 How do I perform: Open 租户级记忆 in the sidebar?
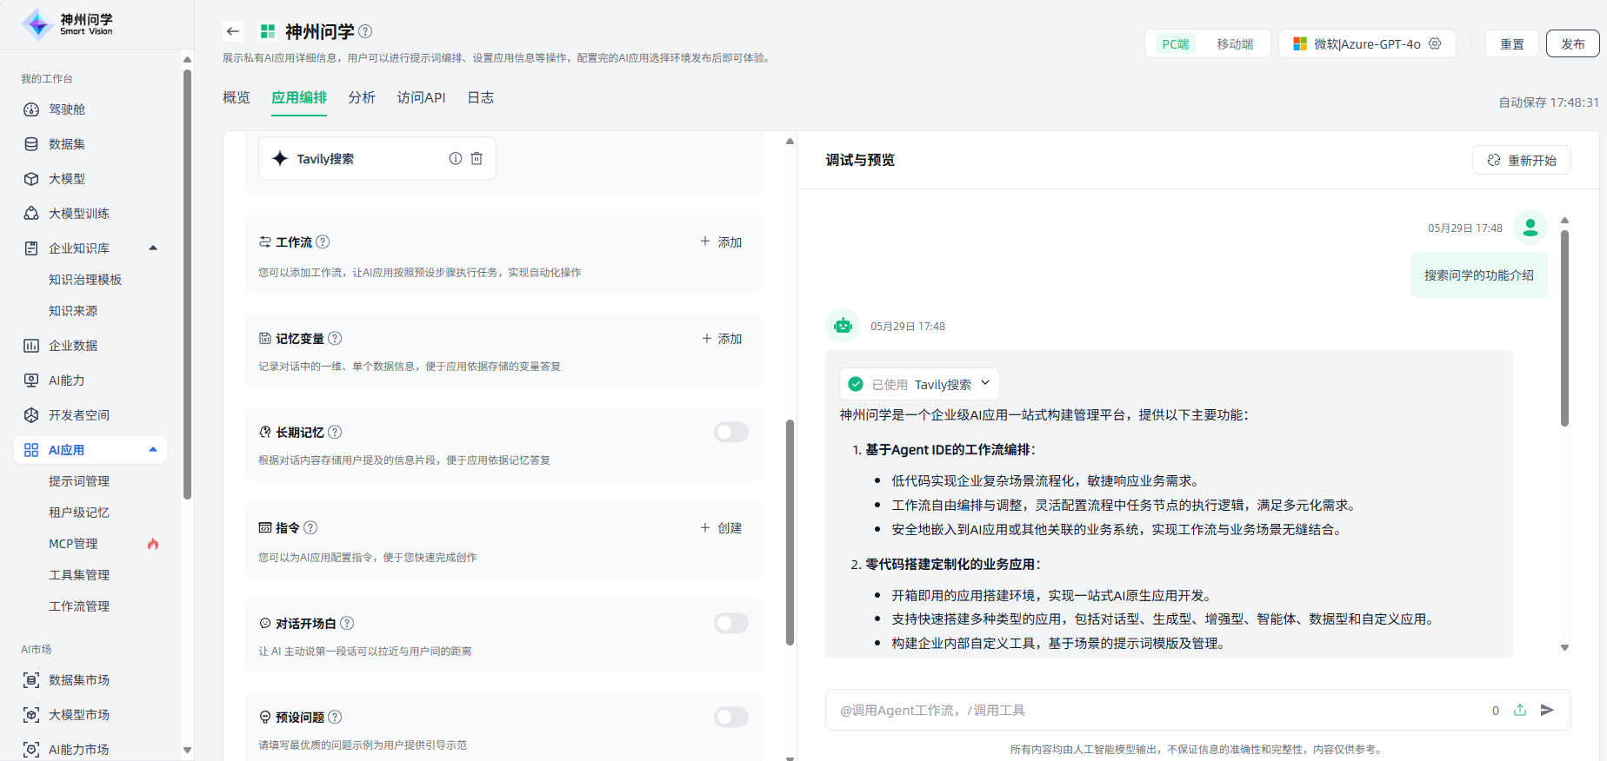tap(79, 513)
